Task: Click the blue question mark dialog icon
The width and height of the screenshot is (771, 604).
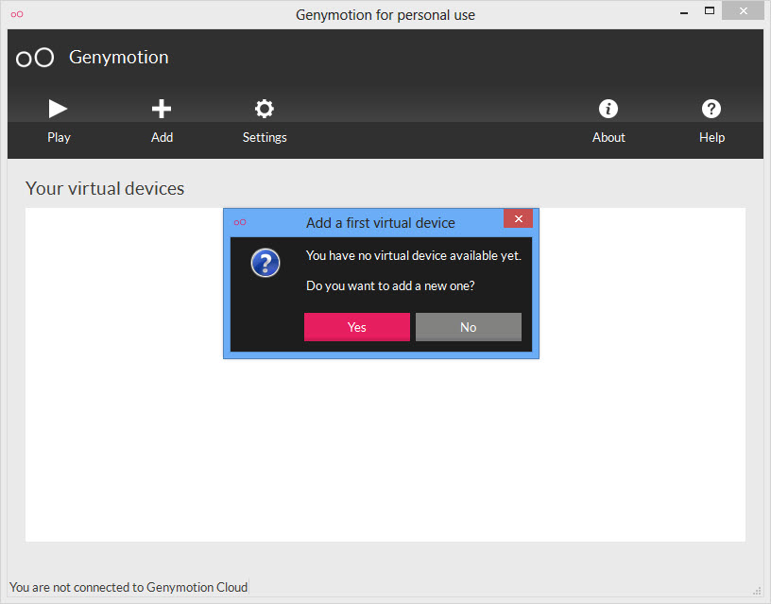Action: click(x=266, y=263)
